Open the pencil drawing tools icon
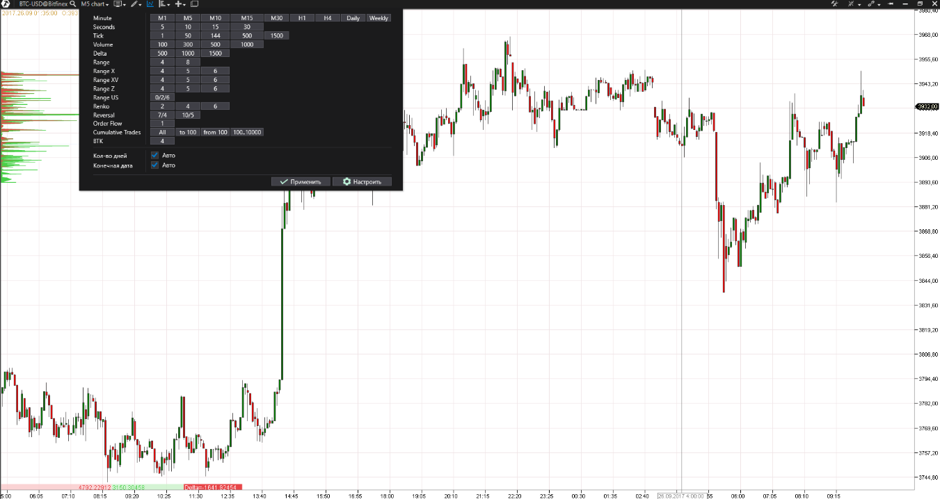The width and height of the screenshot is (940, 499). (x=134, y=3)
